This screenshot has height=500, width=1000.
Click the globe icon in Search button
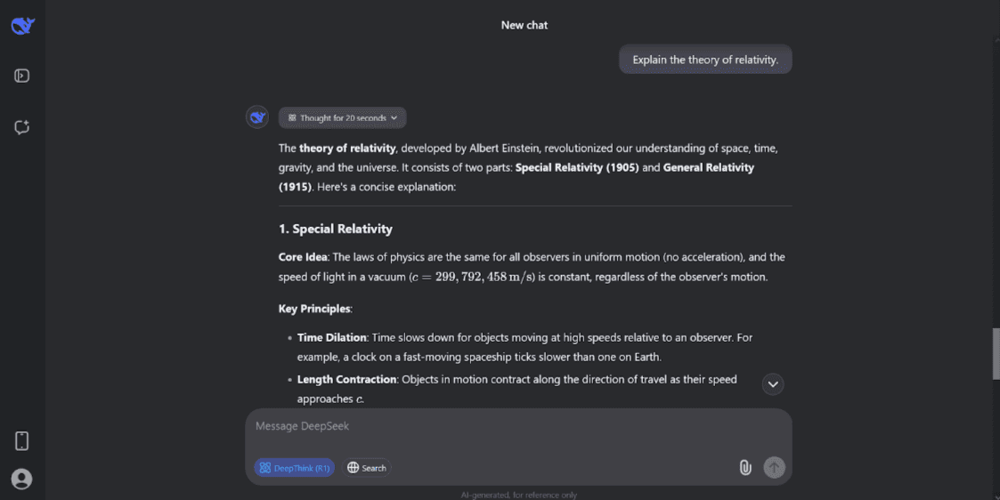click(354, 468)
